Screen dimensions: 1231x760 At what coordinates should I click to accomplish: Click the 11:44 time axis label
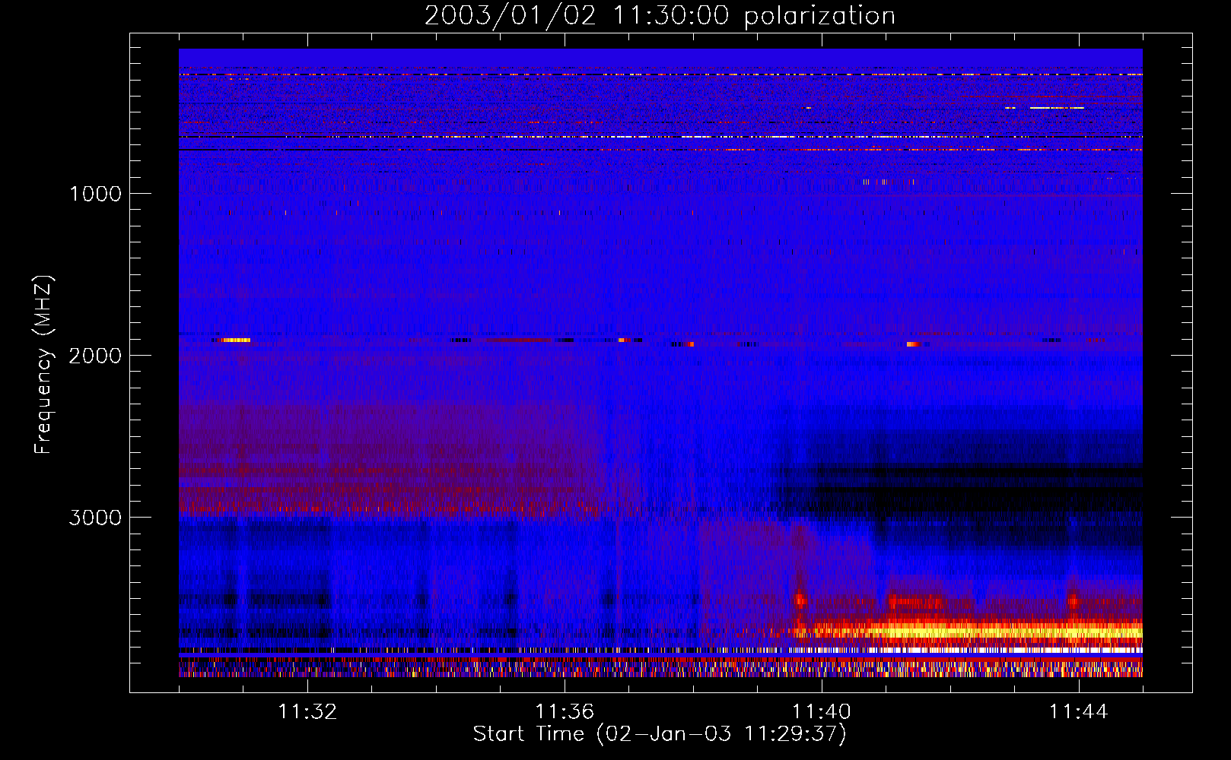click(1079, 712)
